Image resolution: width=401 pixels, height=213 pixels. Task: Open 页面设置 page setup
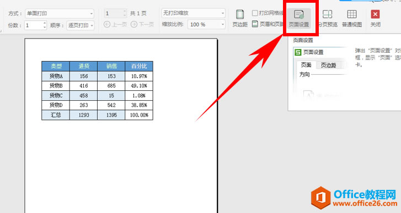pyautogui.click(x=299, y=18)
